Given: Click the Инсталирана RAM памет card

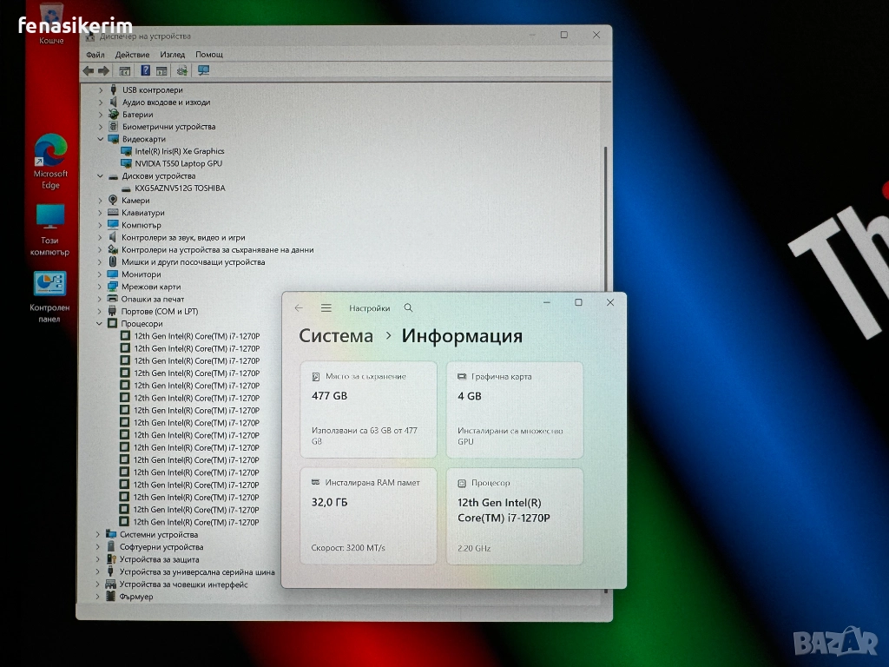Looking at the screenshot, I should pyautogui.click(x=368, y=516).
